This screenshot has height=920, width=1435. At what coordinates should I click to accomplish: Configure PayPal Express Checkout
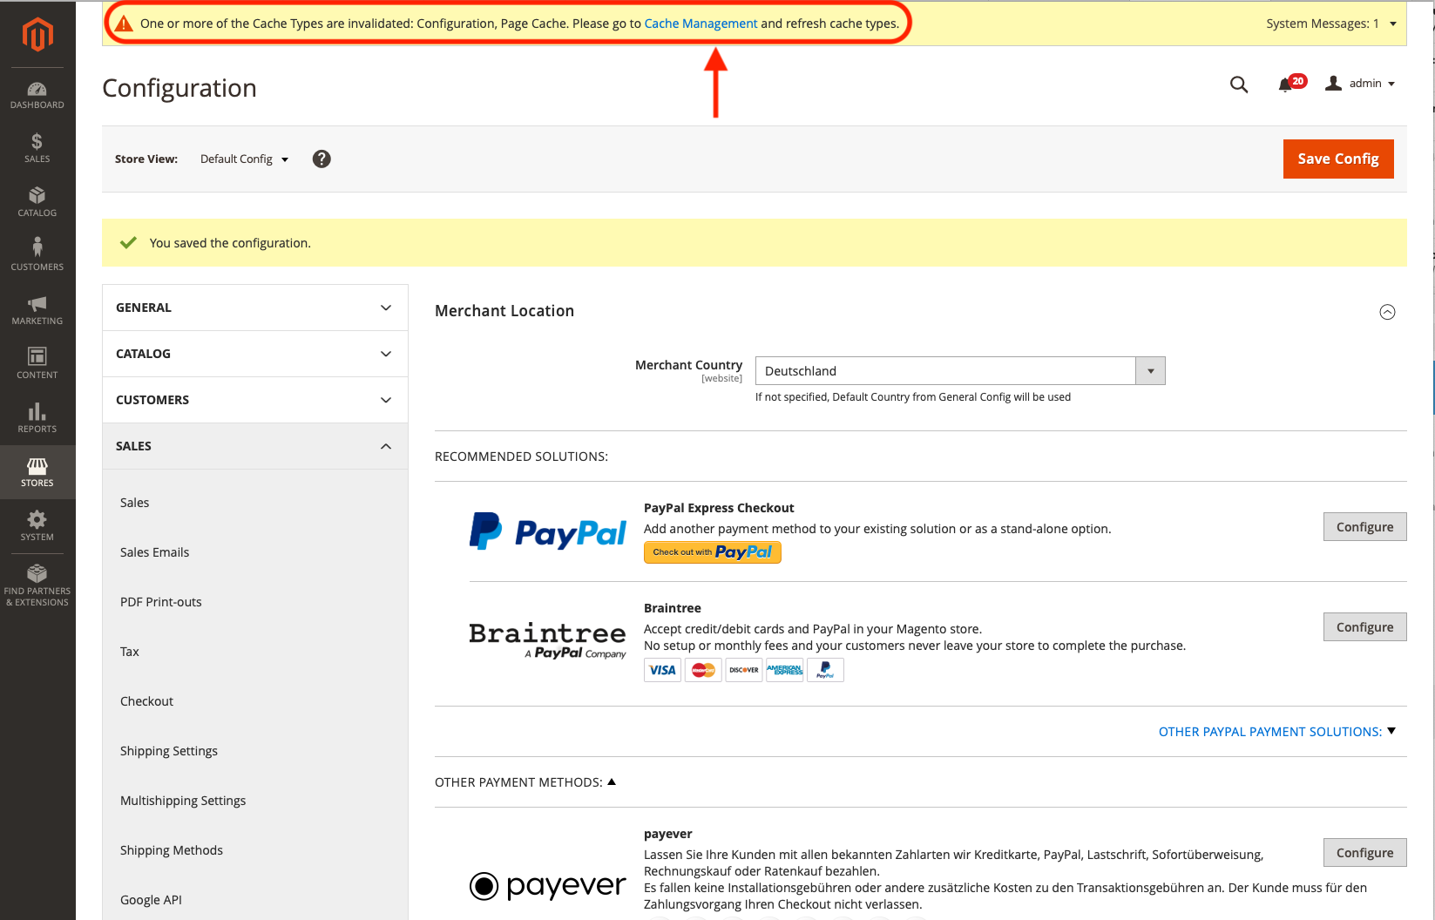coord(1364,527)
